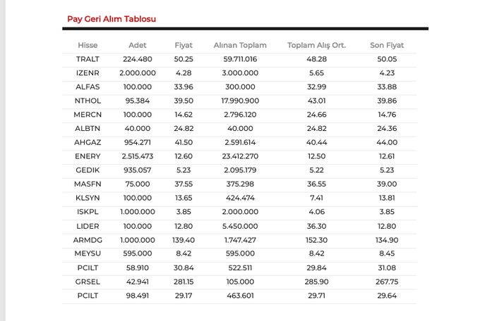
Task: Click ARMDG price 139.40
Action: tap(184, 240)
